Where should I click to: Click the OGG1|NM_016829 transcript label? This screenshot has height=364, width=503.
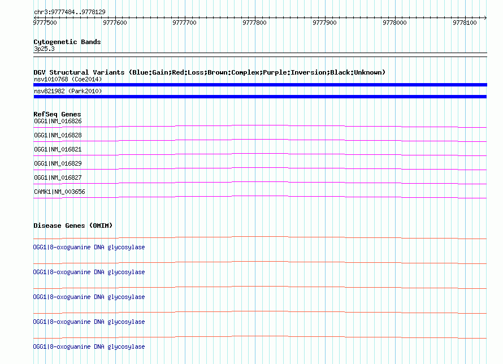[x=58, y=163]
